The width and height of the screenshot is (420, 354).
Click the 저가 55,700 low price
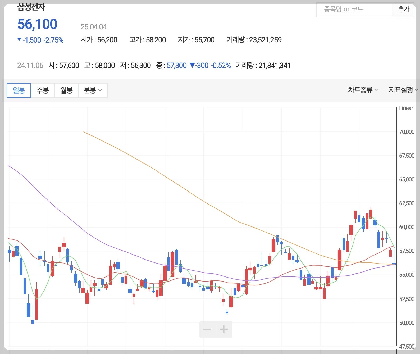coord(196,40)
